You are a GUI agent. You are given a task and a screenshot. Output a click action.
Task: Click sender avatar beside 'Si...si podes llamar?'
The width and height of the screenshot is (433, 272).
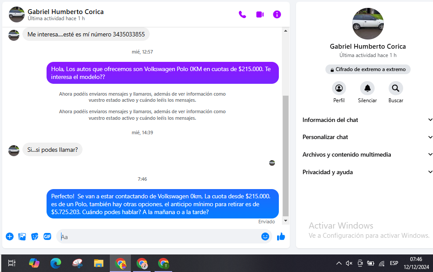[x=14, y=150]
